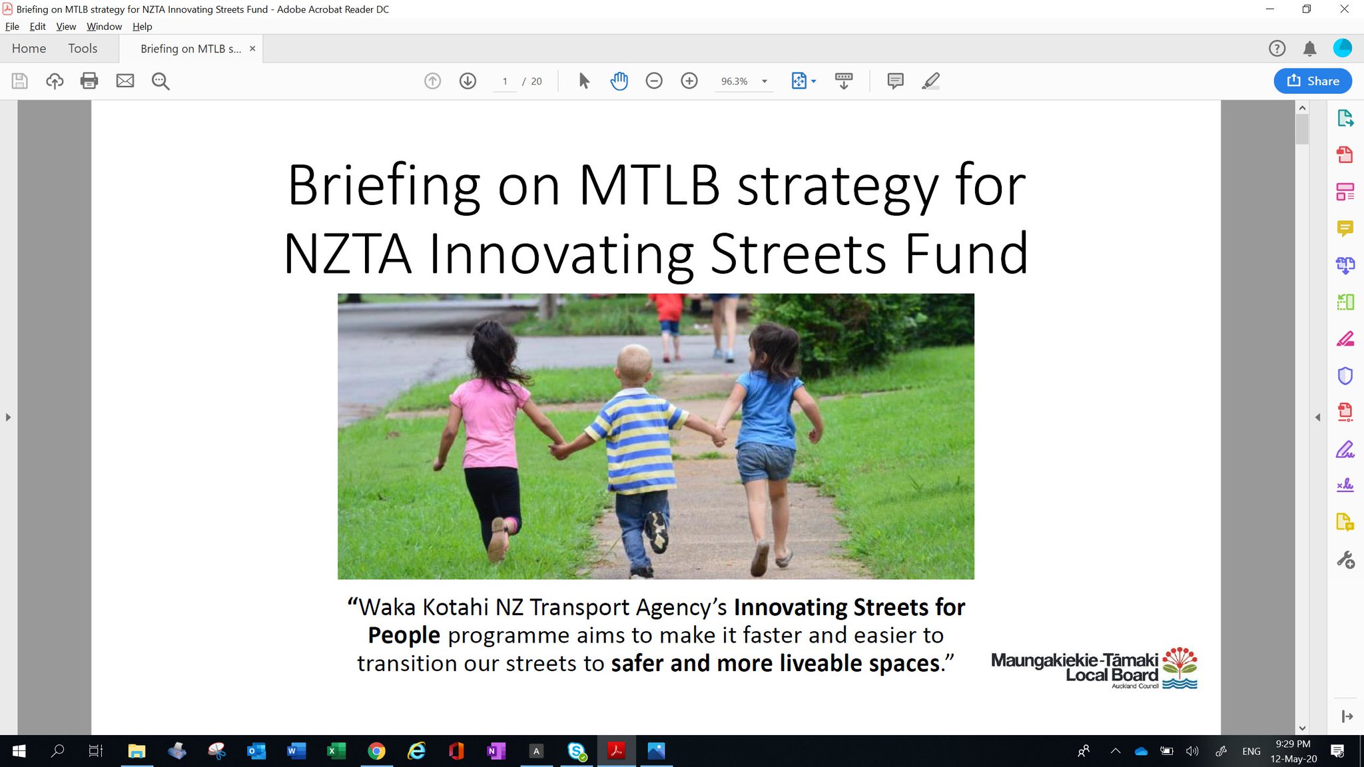Open Compress PDF tool in right pane
Viewport: 1364px width, 767px height.
(x=1345, y=412)
